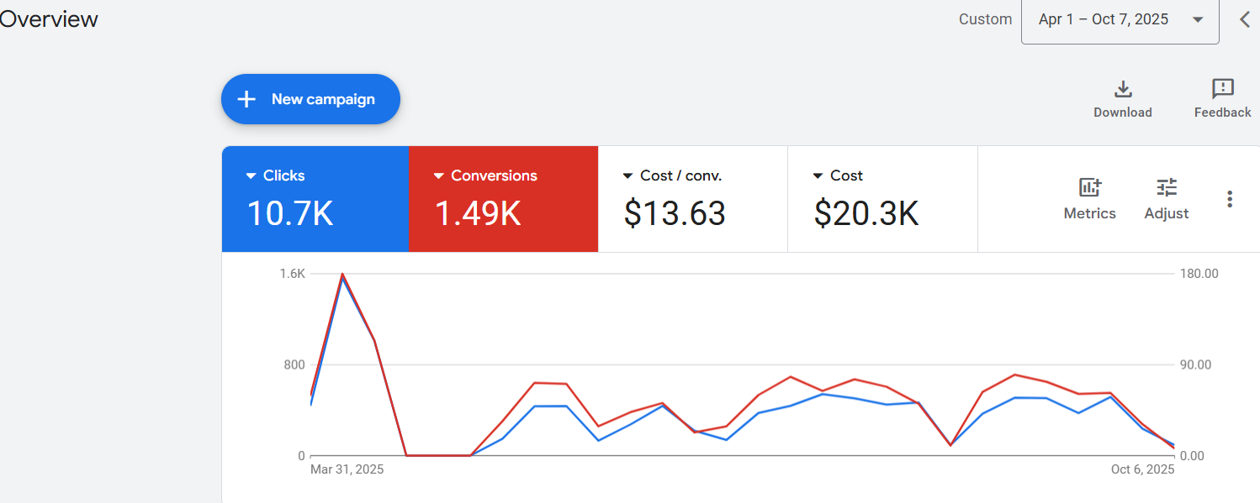Click the left chevron beside the date range
This screenshot has width=1260, height=503.
coord(1245,19)
